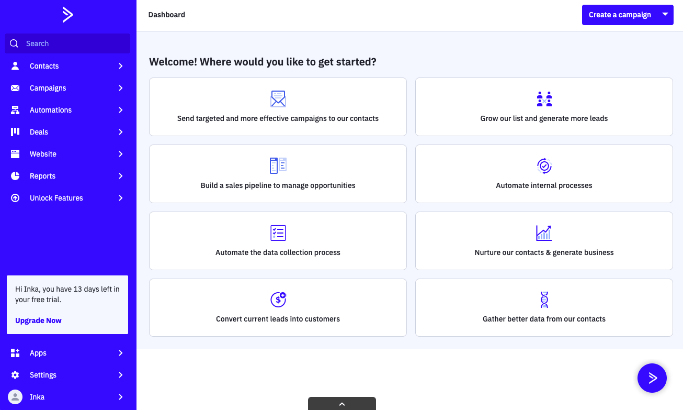Open the Automations menu item
Viewport: 683px width, 410px height.
click(68, 110)
